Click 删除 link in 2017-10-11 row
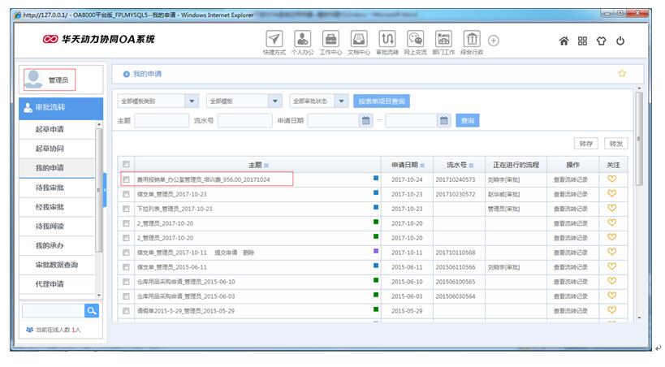This screenshot has width=665, height=367. 248,253
